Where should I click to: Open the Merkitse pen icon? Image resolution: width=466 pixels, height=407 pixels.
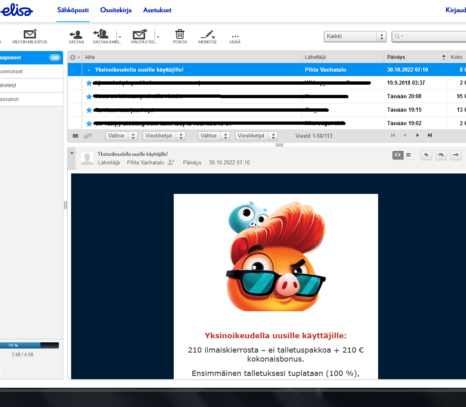(208, 34)
